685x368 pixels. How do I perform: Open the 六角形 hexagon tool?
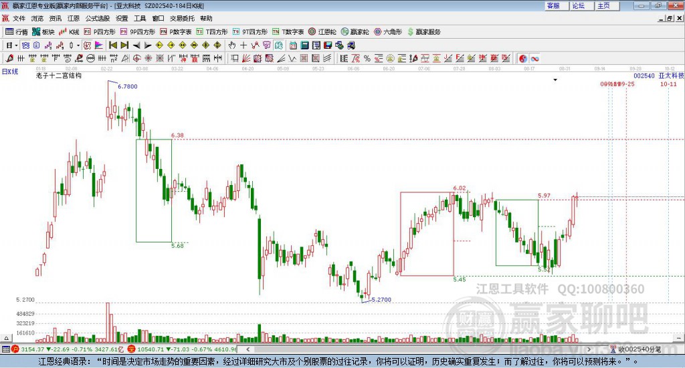pos(388,32)
